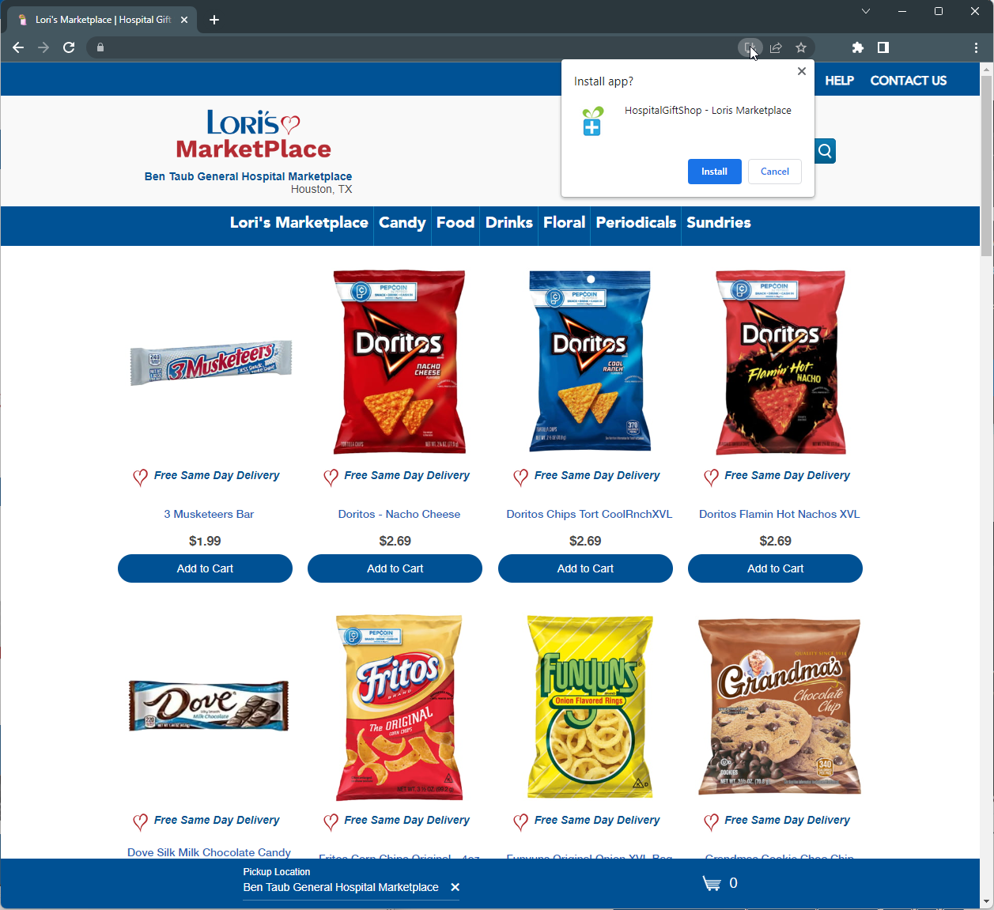Screen dimensions: 994x910
Task: Bookmark this page with the star icon
Action: (x=801, y=47)
